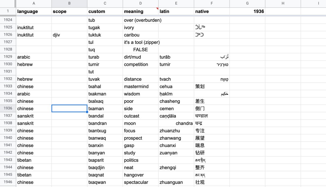Click the 'latin' header cell
Screen dimensions: 326x187
pos(176,11)
